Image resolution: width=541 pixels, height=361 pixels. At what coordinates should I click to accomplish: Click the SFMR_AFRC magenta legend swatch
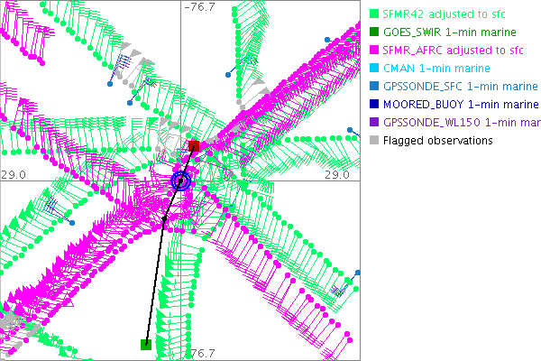(x=374, y=51)
